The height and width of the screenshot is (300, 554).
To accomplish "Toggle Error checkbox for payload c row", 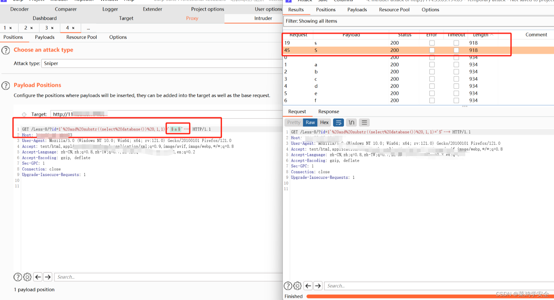I will point(432,79).
